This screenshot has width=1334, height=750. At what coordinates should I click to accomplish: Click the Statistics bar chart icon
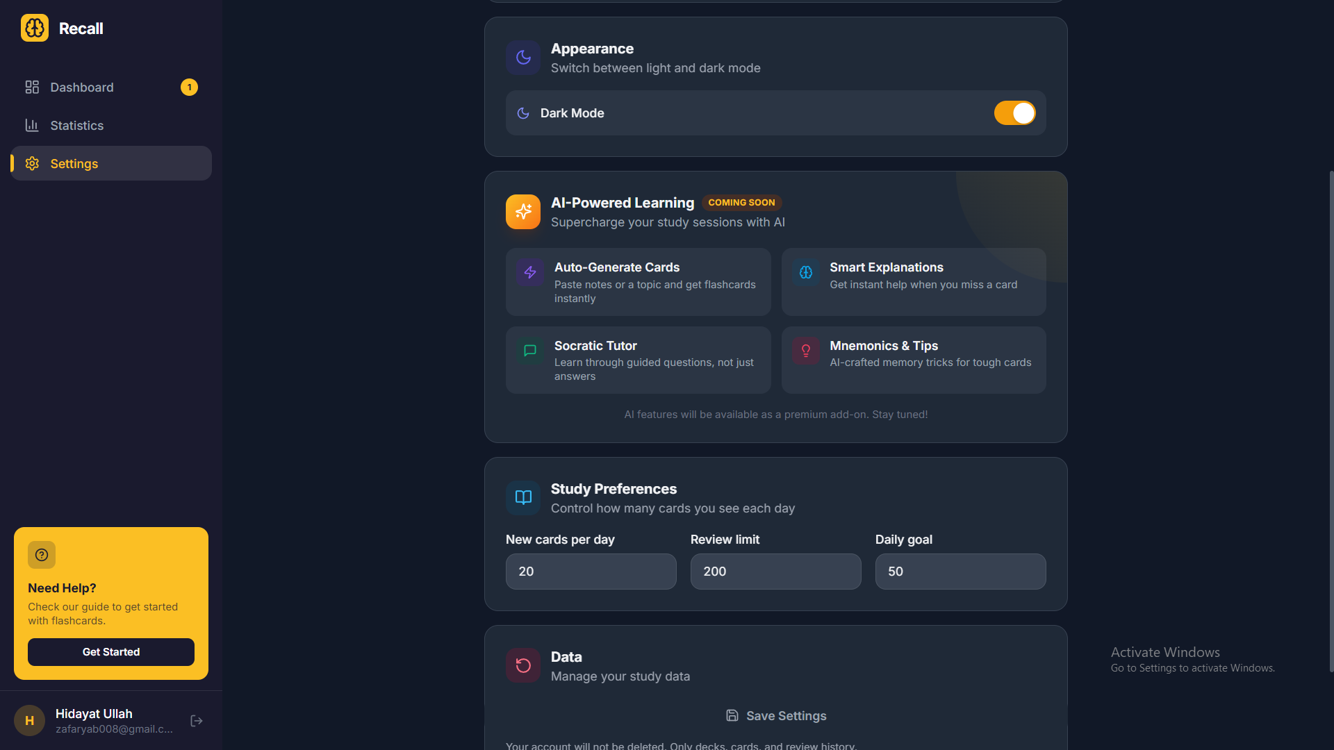click(31, 125)
